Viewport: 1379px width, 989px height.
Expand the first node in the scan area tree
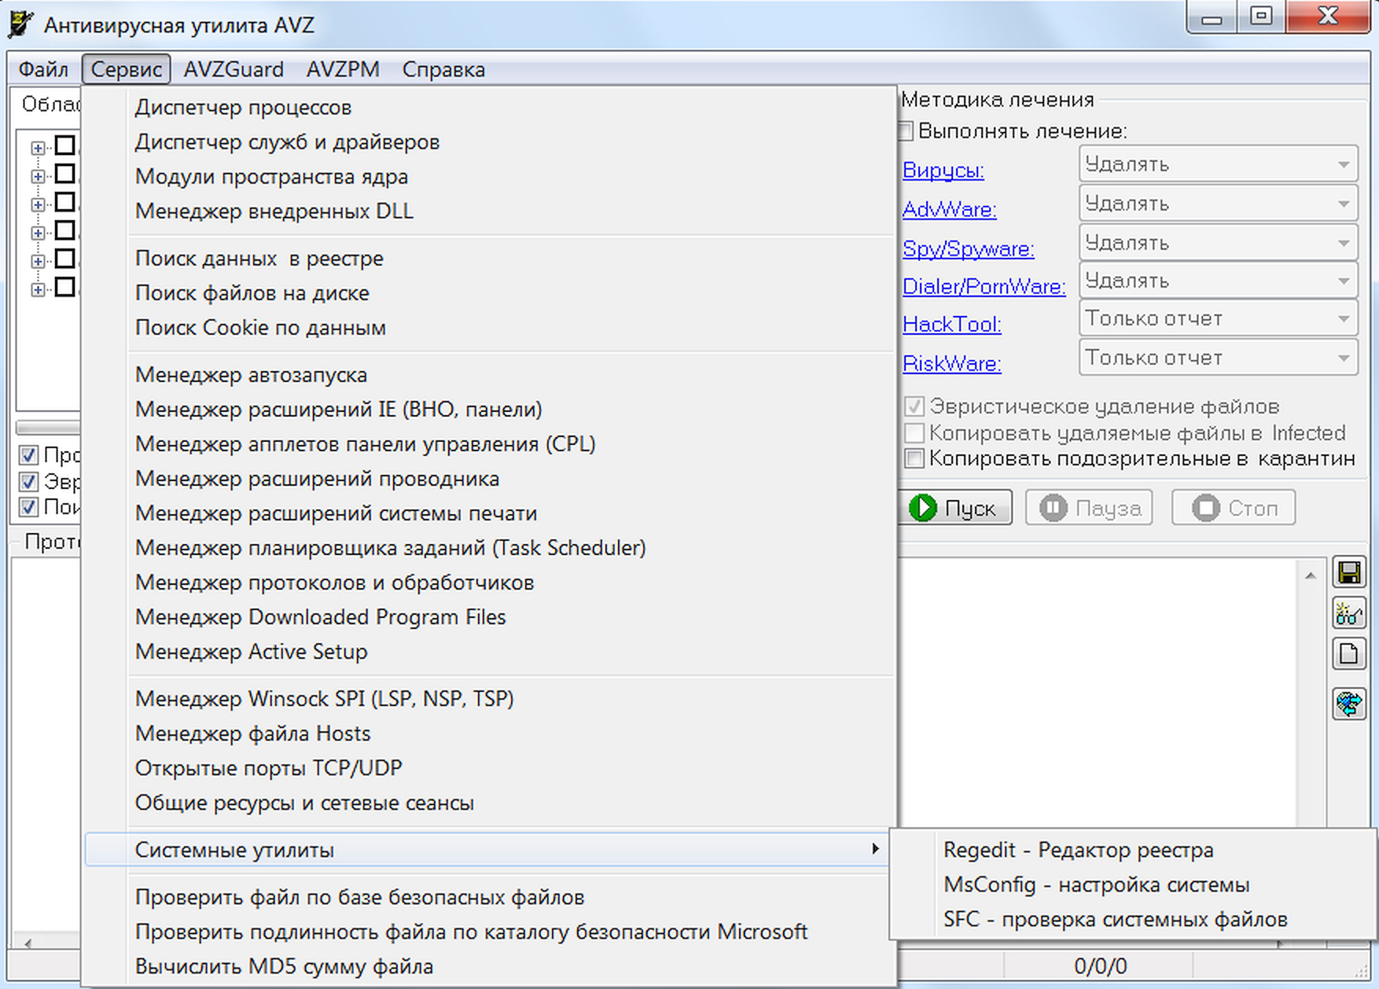(38, 148)
